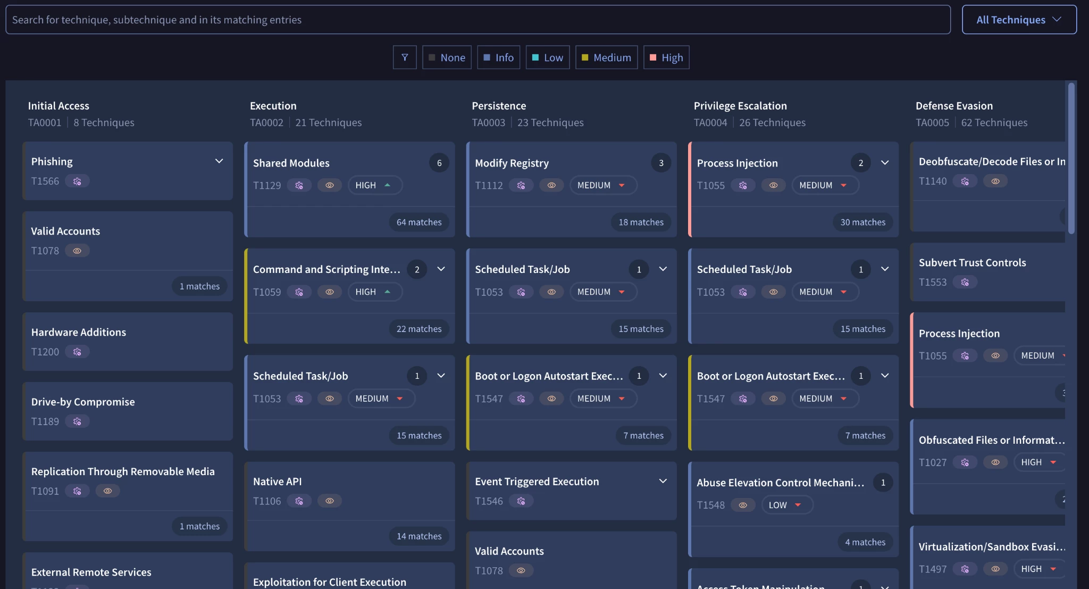The width and height of the screenshot is (1089, 589).
Task: Click the gear badge on Event Triggered Execution
Action: coord(521,501)
